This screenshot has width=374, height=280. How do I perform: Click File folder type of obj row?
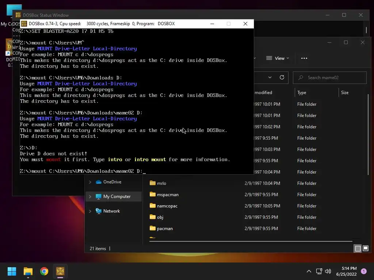307,217
